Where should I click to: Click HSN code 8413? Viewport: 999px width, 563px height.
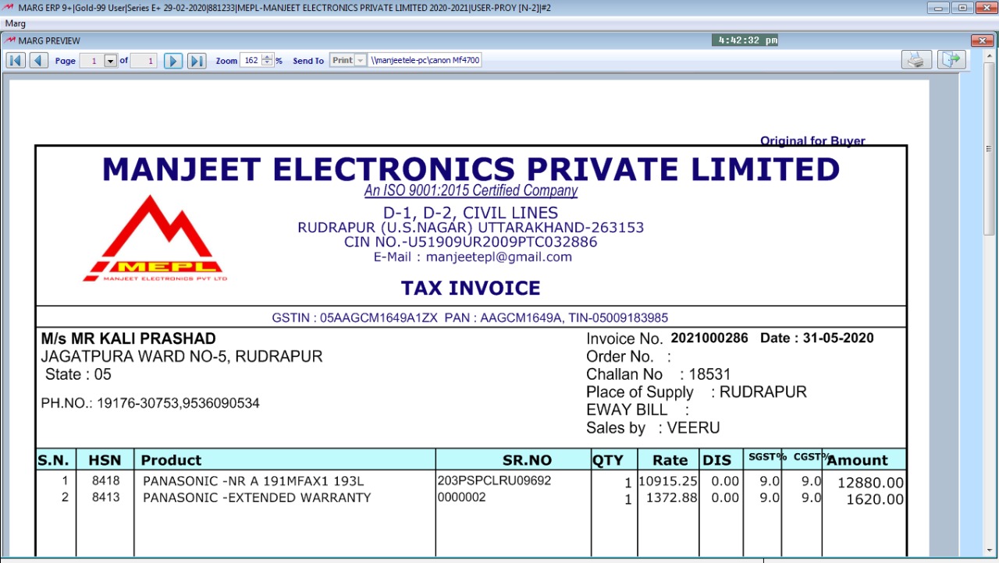tap(105, 497)
